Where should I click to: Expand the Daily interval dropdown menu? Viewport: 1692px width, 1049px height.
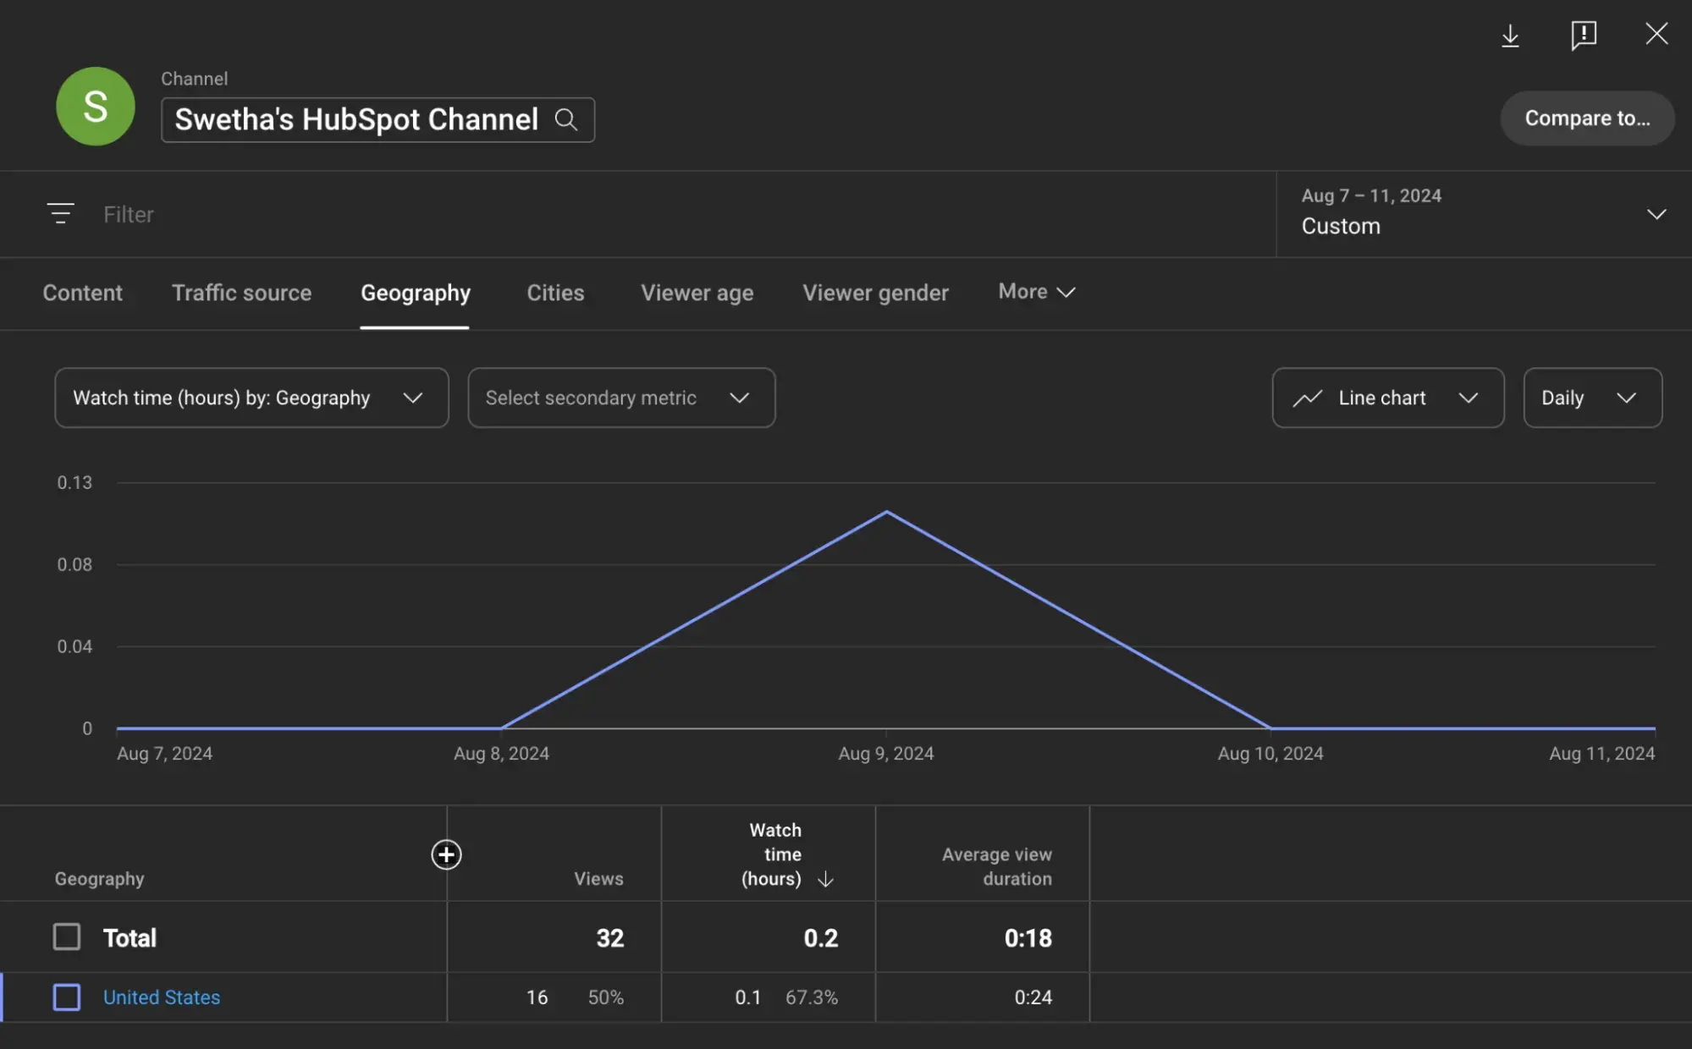click(1590, 397)
